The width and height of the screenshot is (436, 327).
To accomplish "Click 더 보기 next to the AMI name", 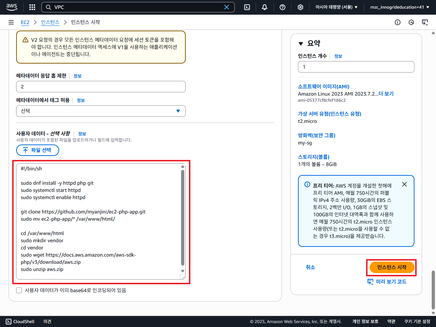I will [386, 94].
